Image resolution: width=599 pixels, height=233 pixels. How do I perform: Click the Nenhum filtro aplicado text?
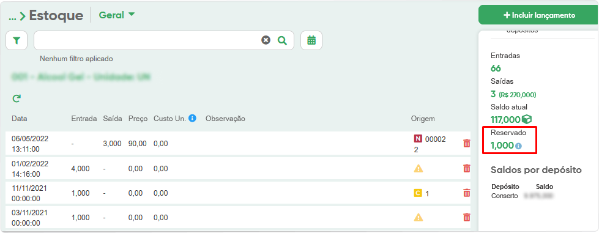coord(76,59)
